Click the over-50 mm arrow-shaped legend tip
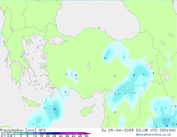The width and height of the screenshot is (177, 137). pos(88,133)
